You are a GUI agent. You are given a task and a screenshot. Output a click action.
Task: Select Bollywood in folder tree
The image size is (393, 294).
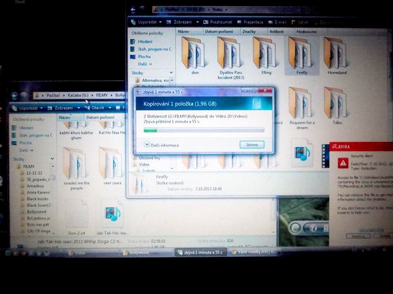click(x=37, y=212)
